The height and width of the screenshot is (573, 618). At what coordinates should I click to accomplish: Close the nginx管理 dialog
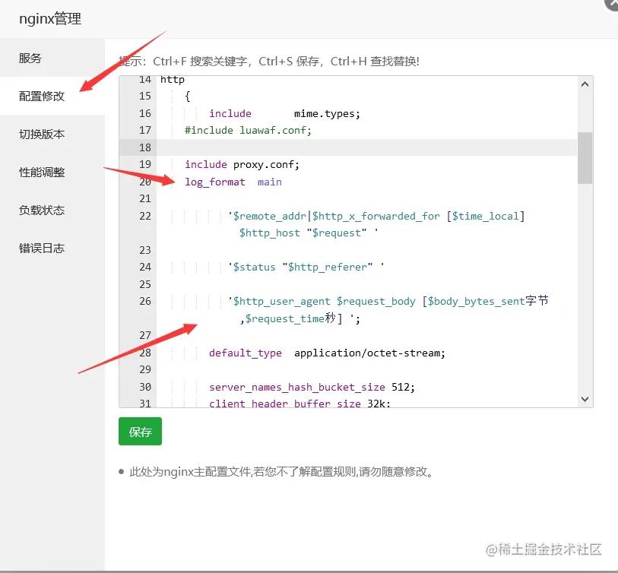(x=612, y=3)
